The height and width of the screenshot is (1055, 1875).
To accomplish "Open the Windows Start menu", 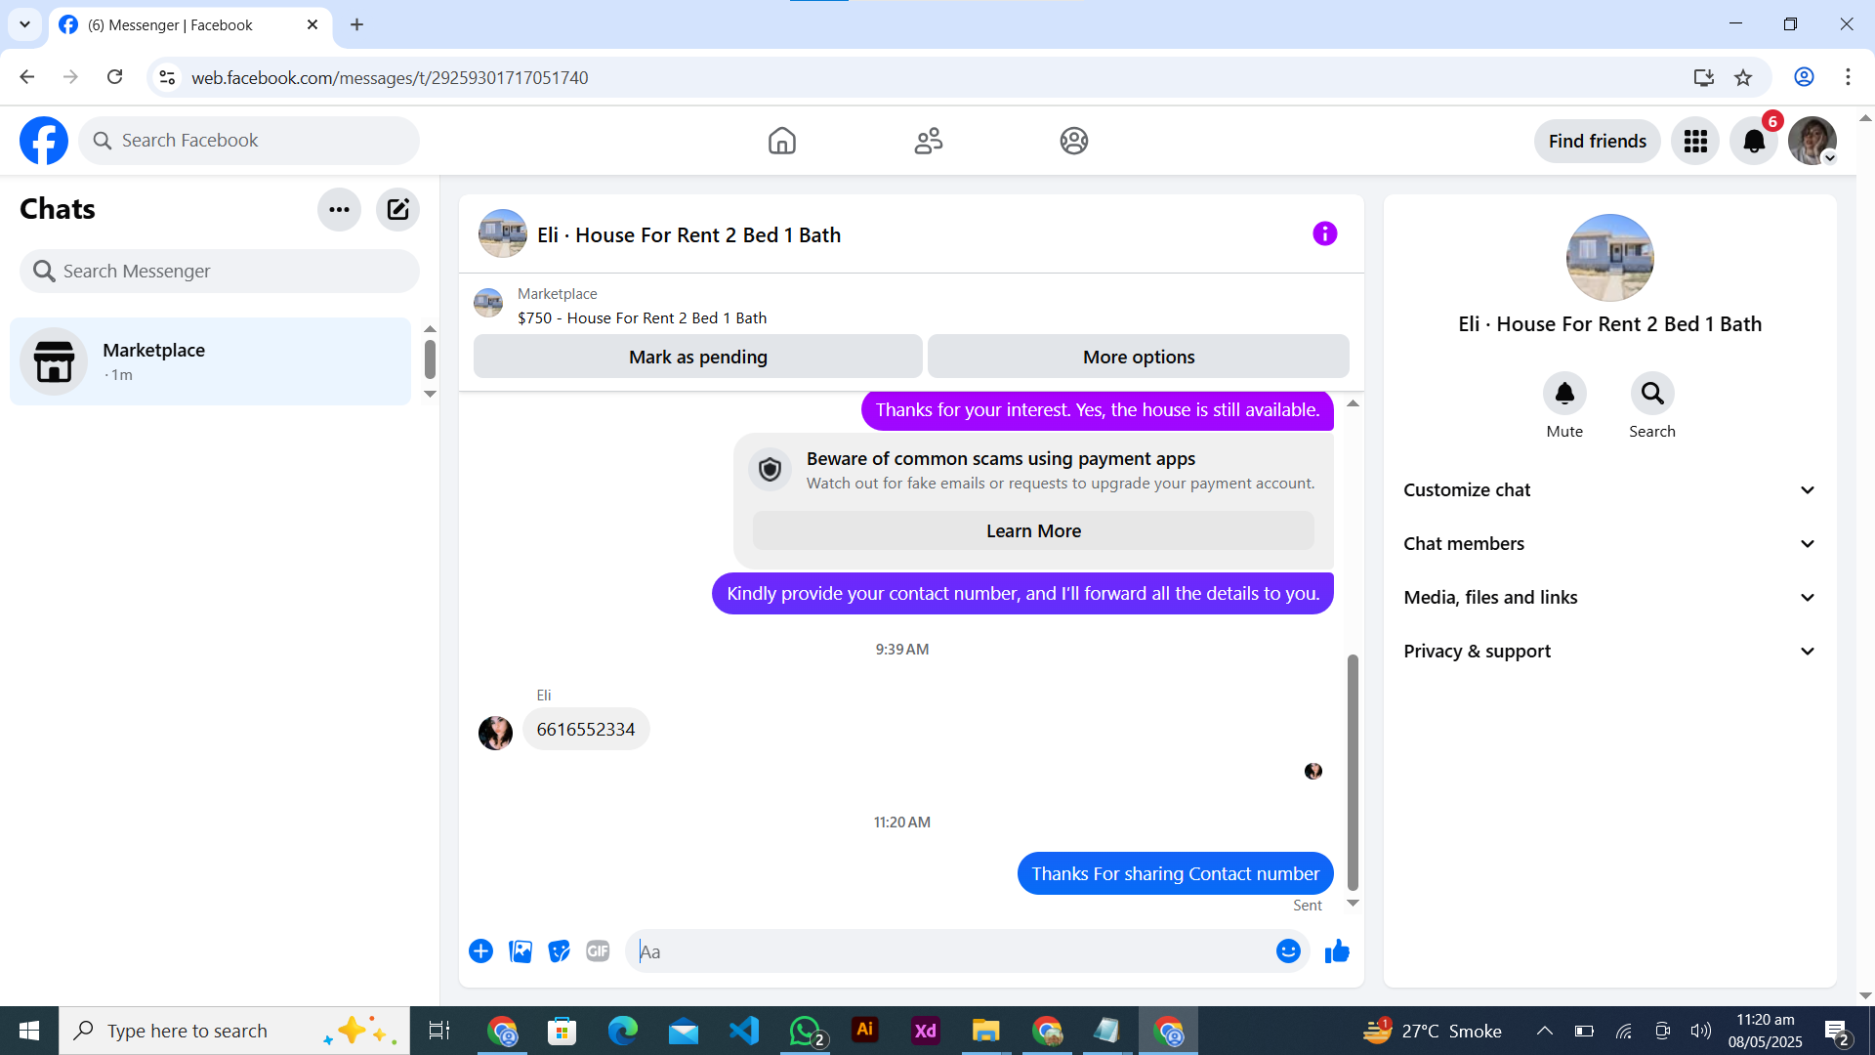I will coord(29,1031).
